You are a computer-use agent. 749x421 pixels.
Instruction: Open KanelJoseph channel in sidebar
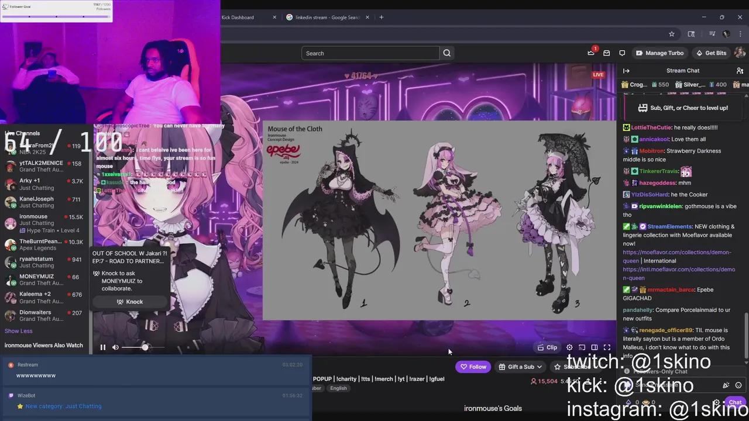coord(44,202)
